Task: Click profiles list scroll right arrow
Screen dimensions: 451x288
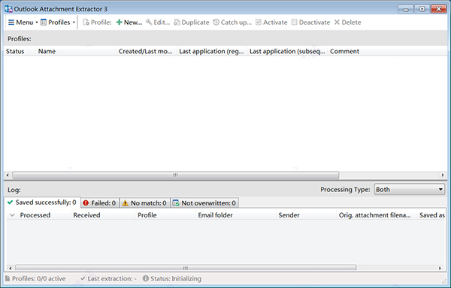Action: click(x=443, y=175)
